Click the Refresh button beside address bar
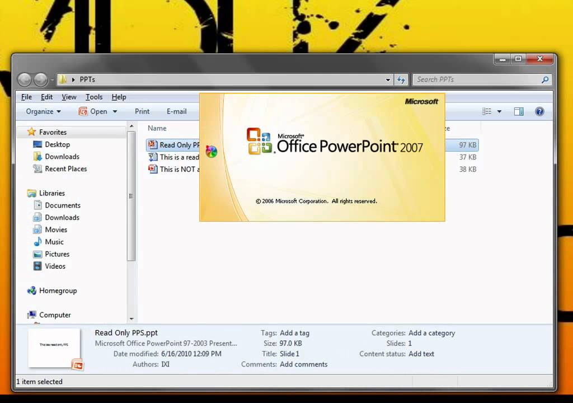Screen dimensions: 573x403 401,79
